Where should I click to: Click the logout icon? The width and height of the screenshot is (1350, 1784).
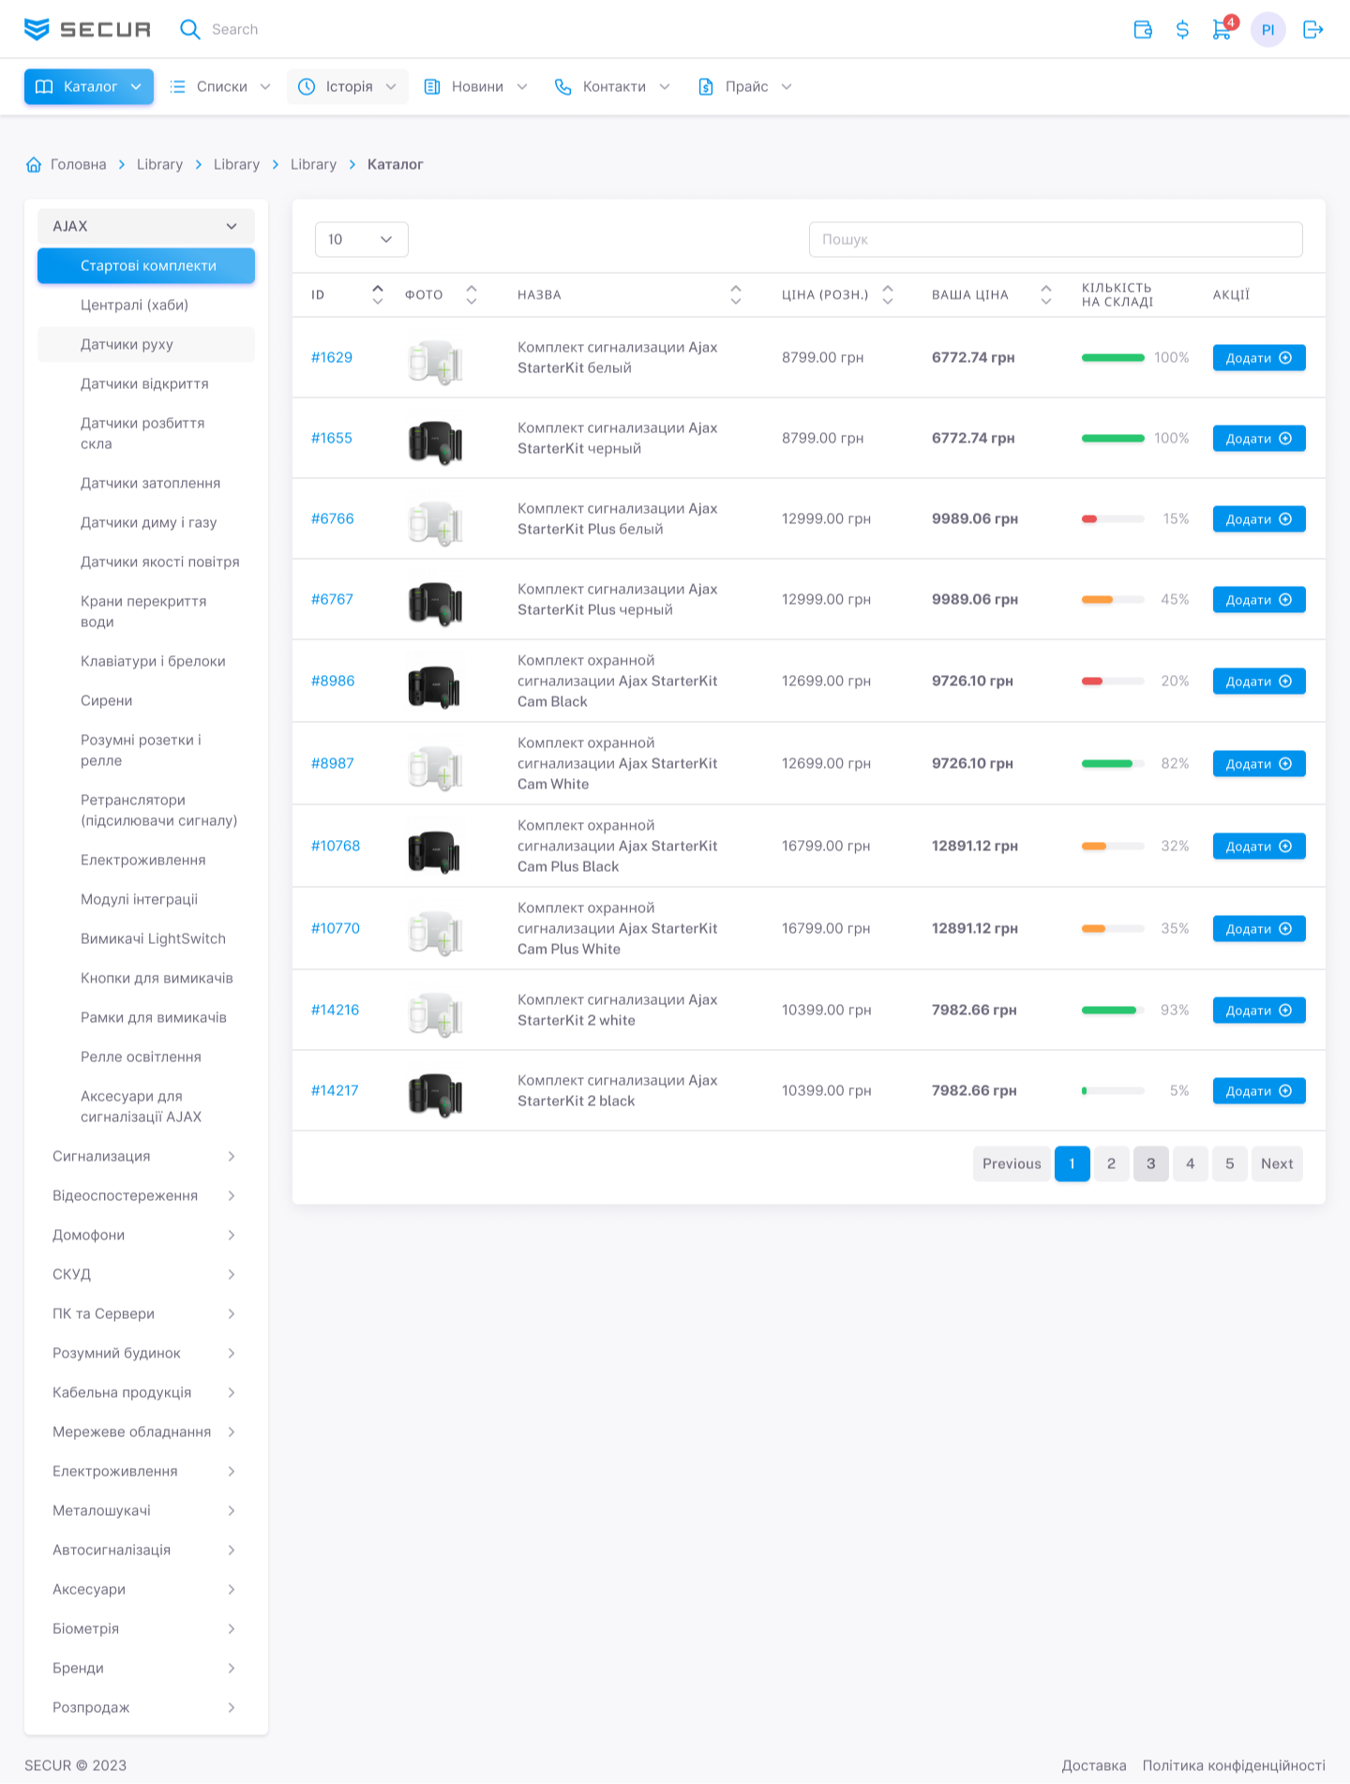click(x=1312, y=30)
